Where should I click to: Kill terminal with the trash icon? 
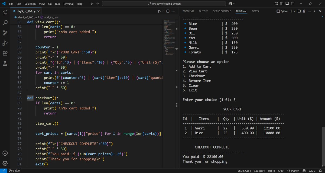click(x=304, y=11)
